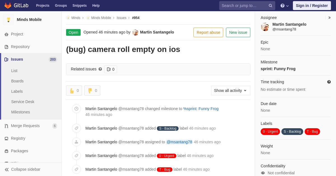
Task: Click the Issues sidebar icon
Action: click(6, 60)
